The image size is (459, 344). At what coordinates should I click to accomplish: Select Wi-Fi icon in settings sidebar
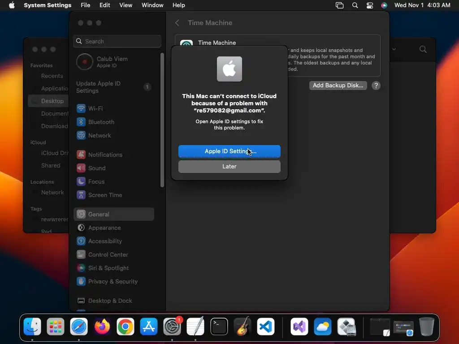(x=81, y=108)
